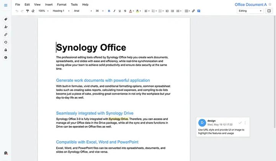The width and height of the screenshot is (276, 161).
Task: Toggle strikethrough formatting
Action: [125, 11]
